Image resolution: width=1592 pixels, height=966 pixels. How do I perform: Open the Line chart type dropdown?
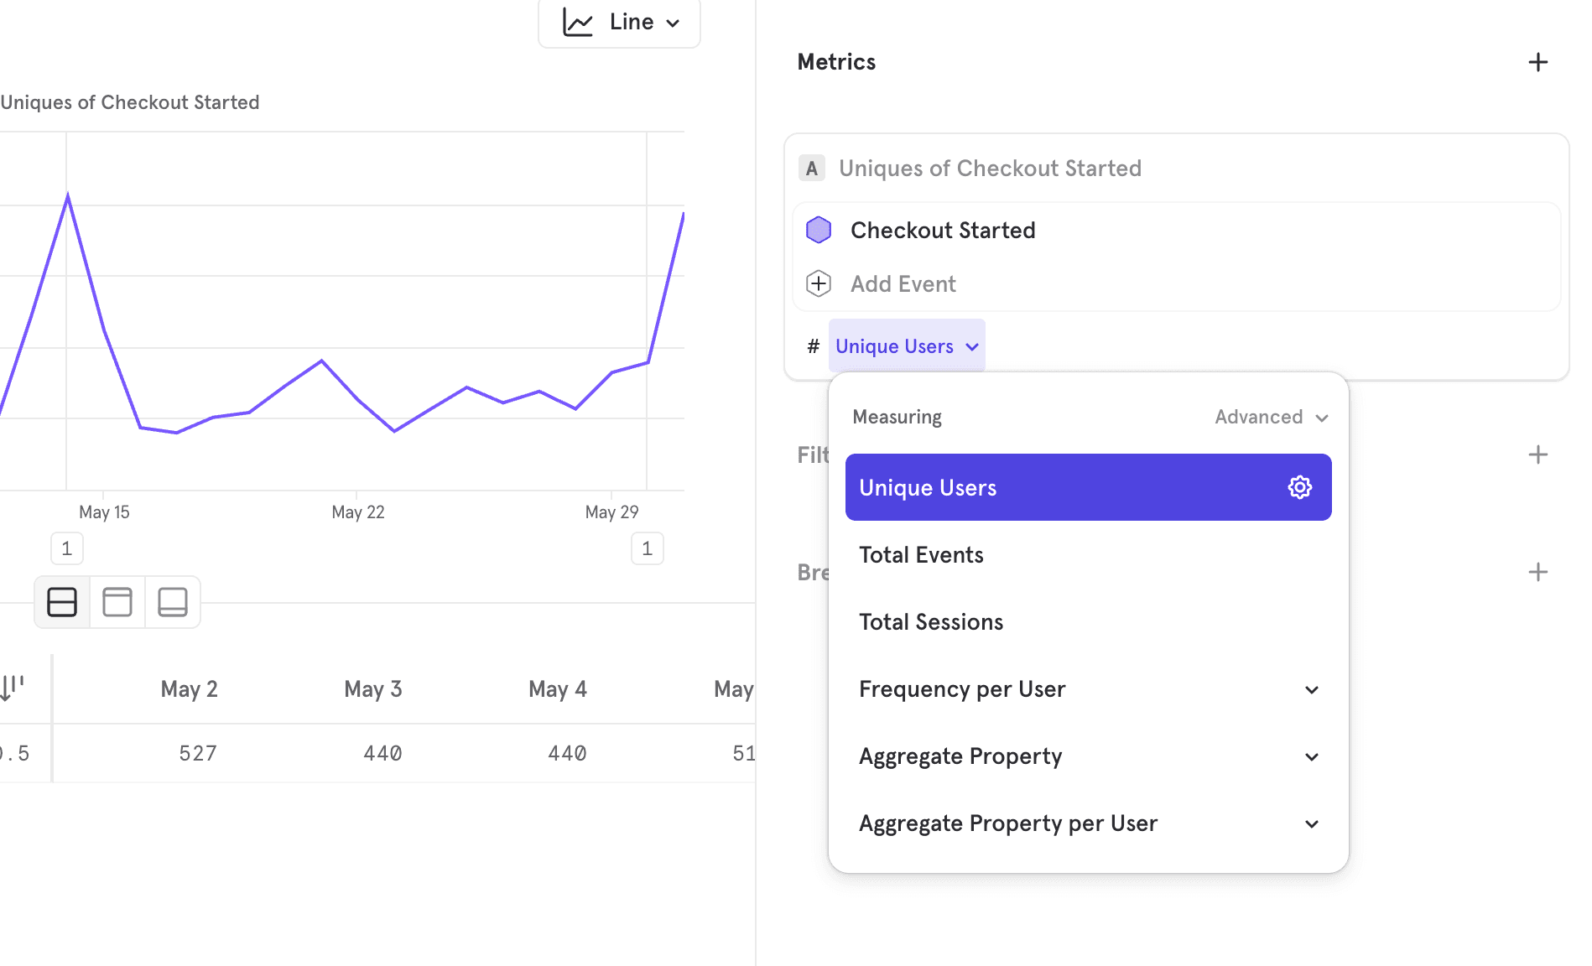coord(619,23)
